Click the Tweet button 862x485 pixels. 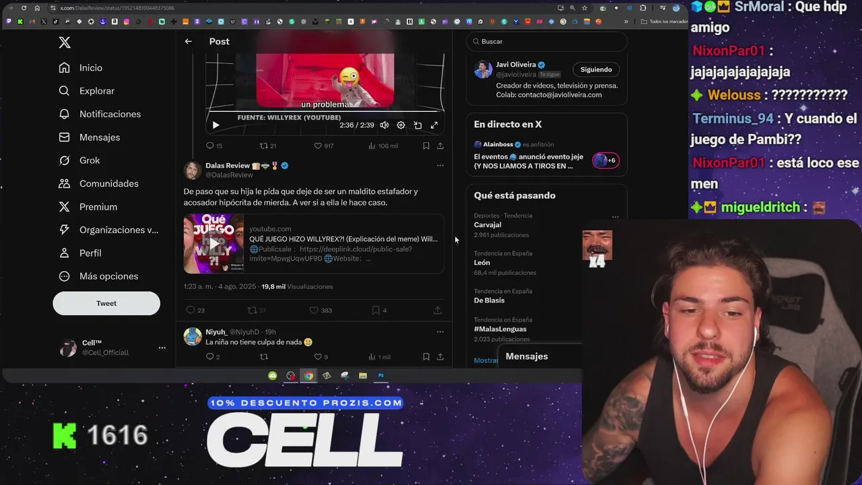[106, 303]
